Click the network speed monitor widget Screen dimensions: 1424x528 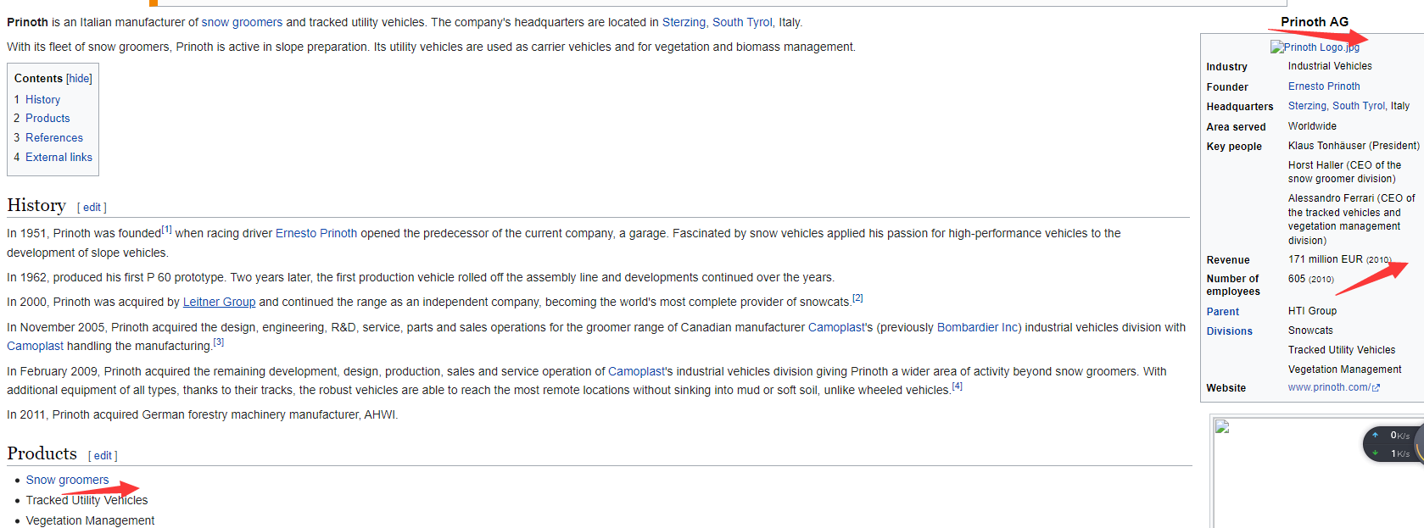click(1391, 444)
